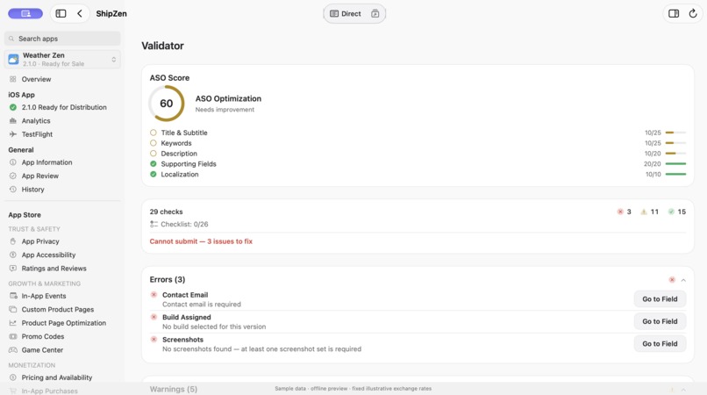Image resolution: width=707 pixels, height=395 pixels.
Task: Click the ASO score 60 ring
Action: (x=167, y=104)
